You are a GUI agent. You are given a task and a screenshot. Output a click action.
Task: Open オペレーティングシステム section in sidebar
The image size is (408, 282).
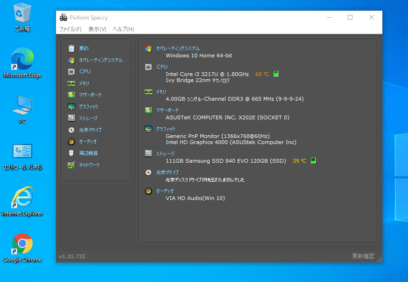pos(101,60)
